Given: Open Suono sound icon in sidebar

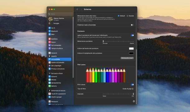Looking at the screenshot, I should coord(50,42).
